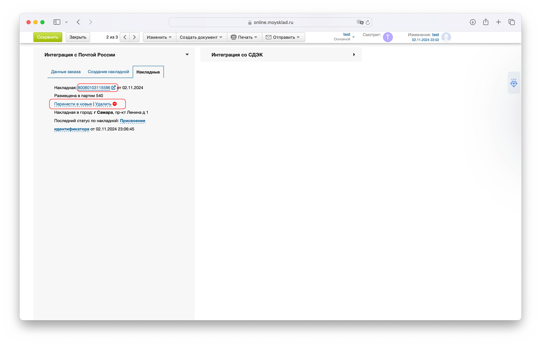Open Safari downloads icon
The width and height of the screenshot is (541, 346).
(473, 22)
